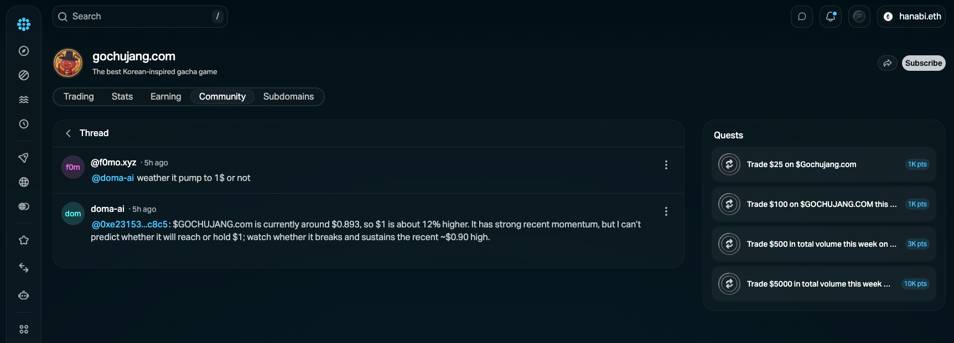Click the share arrow next to Subscribe

tap(888, 63)
